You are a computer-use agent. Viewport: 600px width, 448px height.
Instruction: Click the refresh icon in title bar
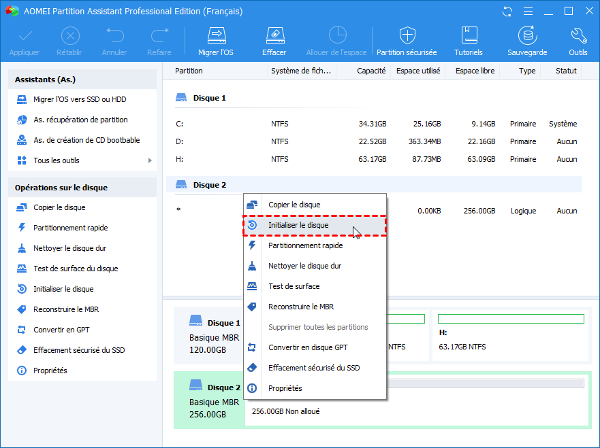(507, 12)
